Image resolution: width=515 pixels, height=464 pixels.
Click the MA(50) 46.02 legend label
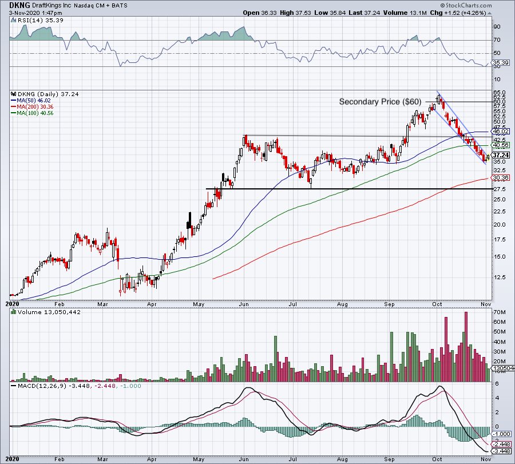click(34, 101)
